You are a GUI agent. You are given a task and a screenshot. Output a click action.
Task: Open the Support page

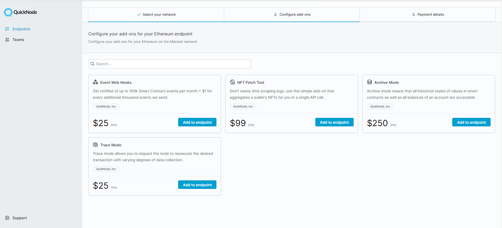20,218
